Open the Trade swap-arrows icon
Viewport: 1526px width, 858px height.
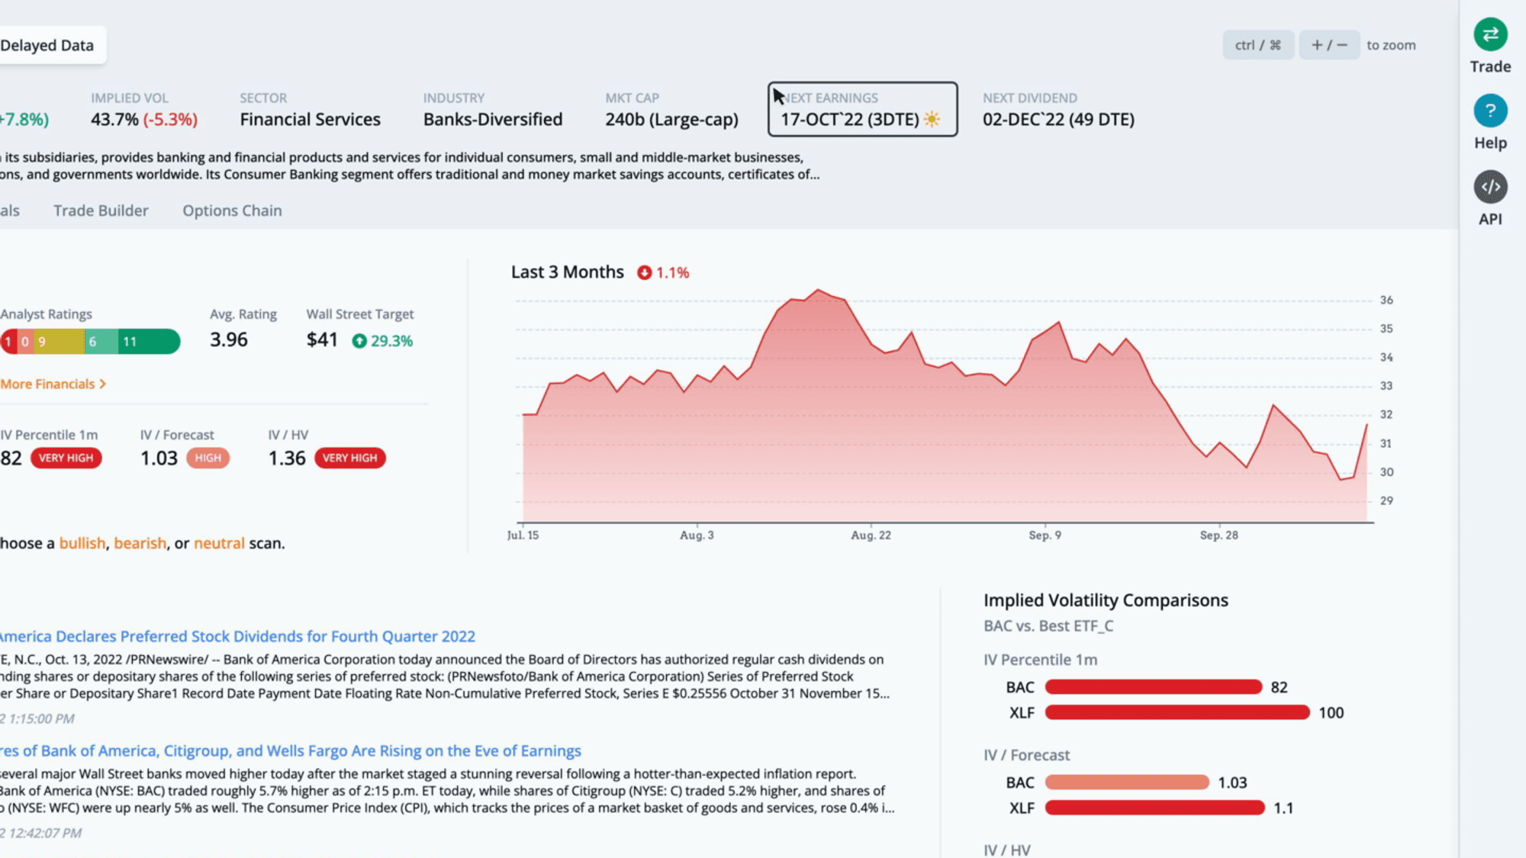(x=1490, y=34)
